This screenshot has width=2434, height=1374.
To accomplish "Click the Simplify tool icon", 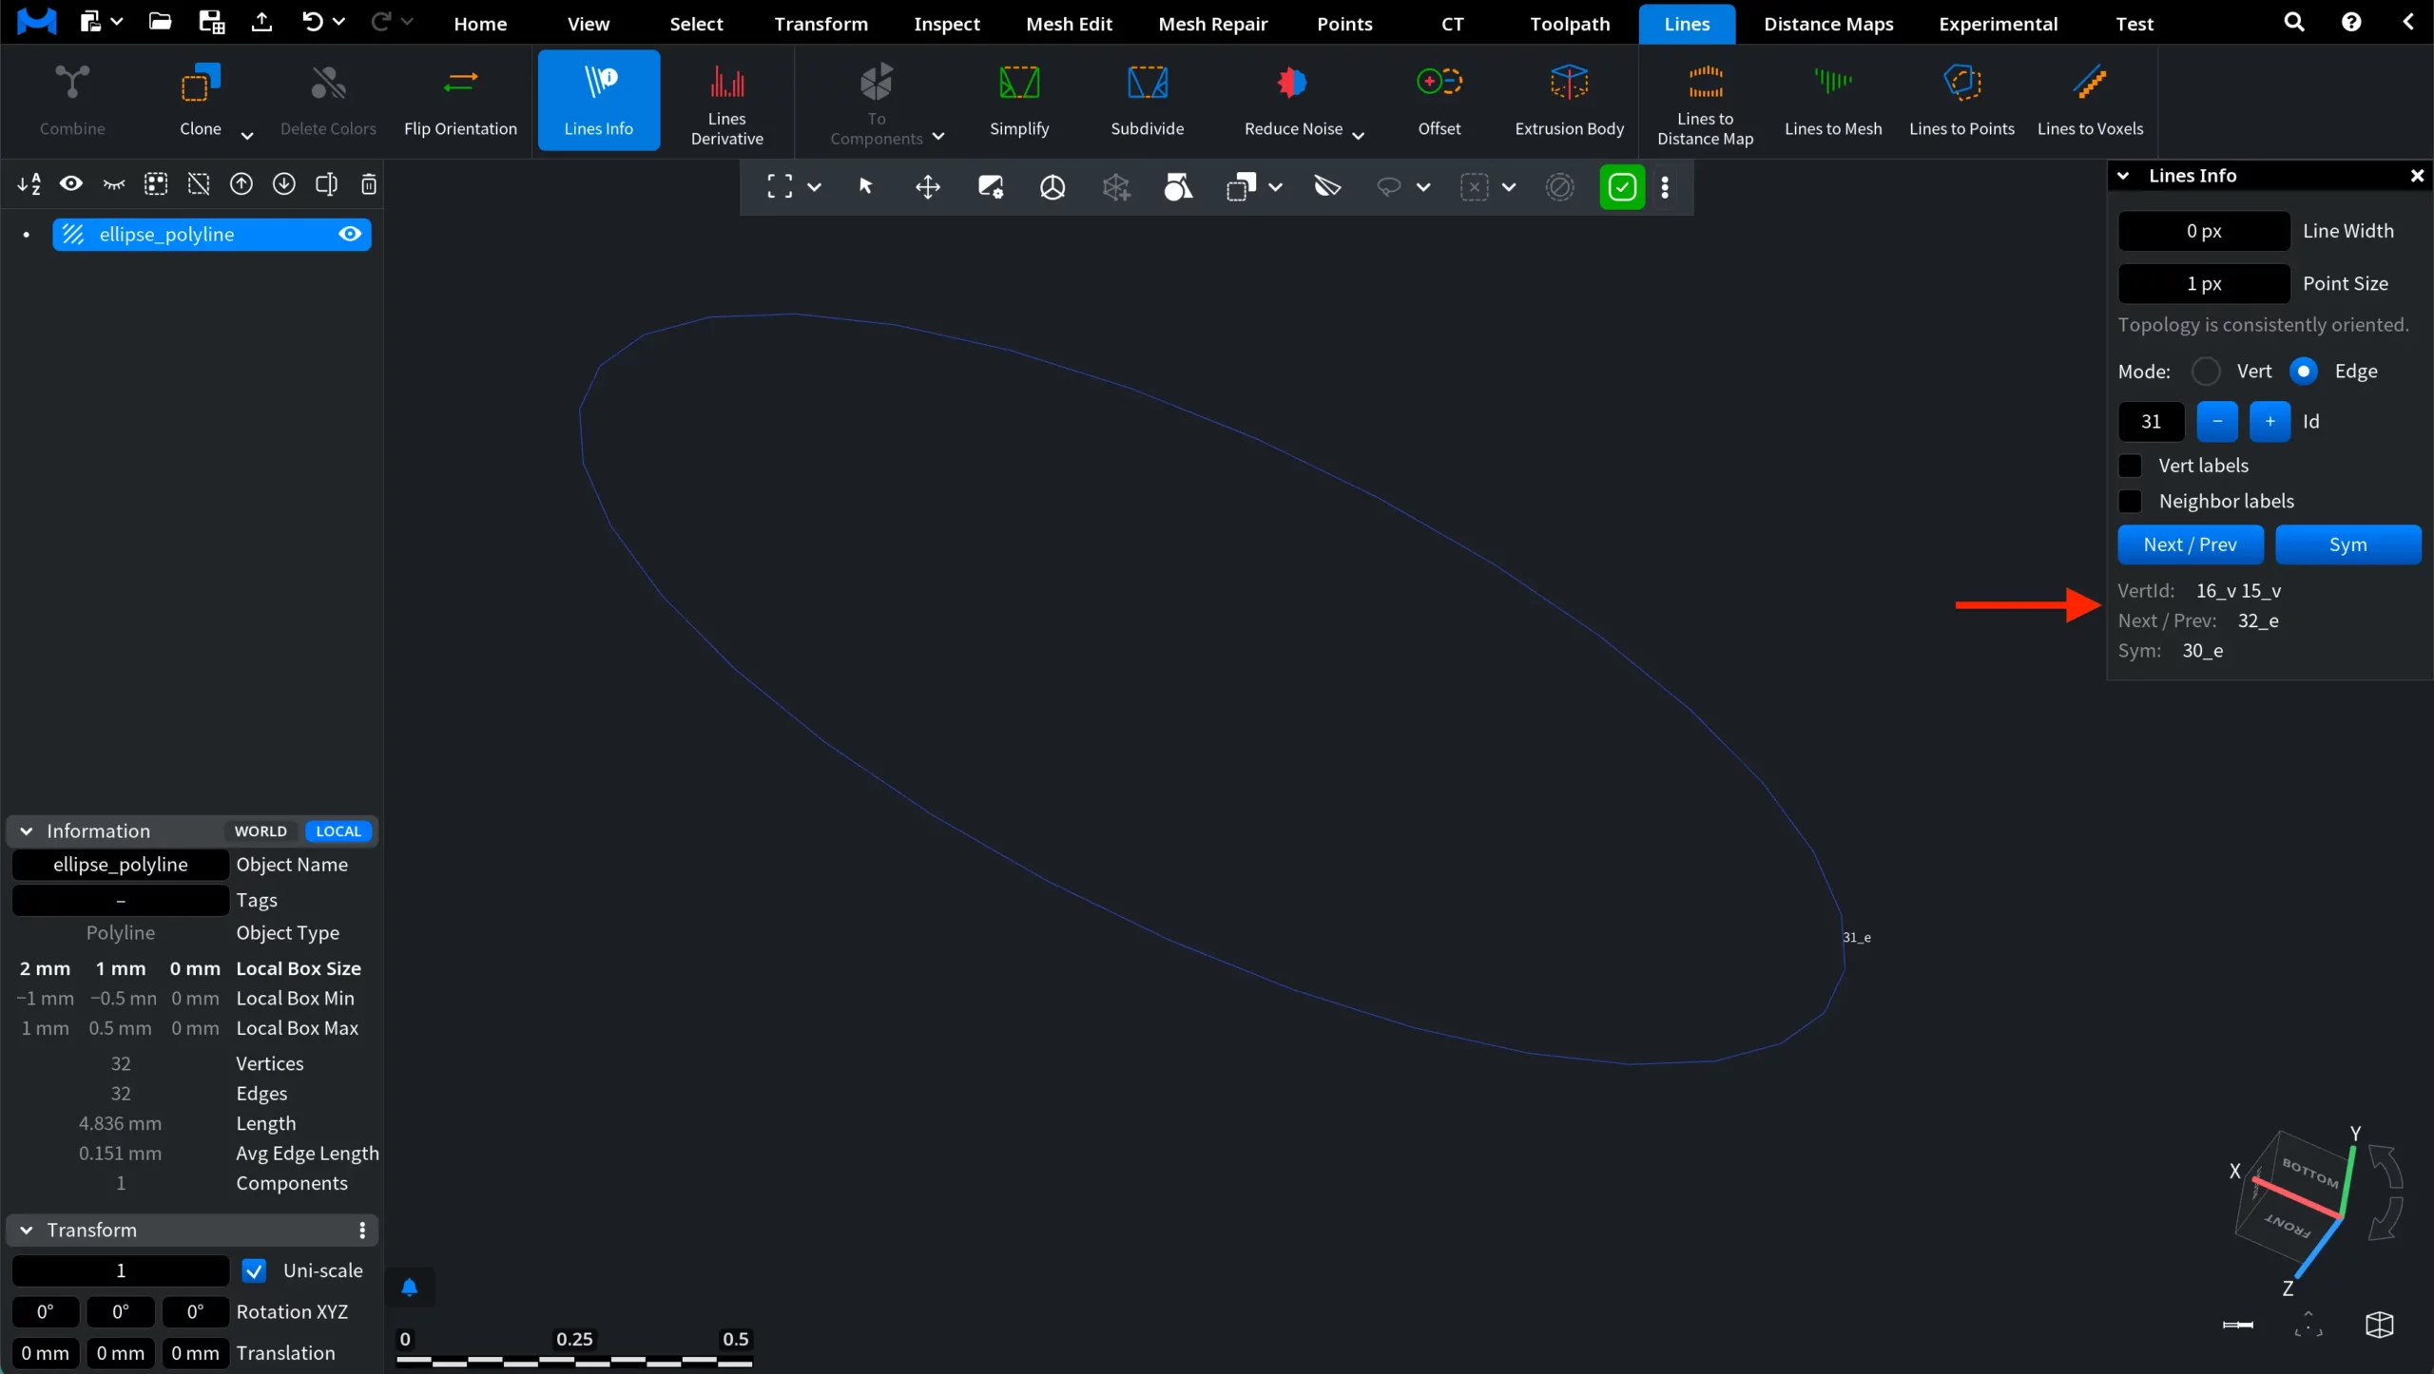I will pyautogui.click(x=1018, y=83).
